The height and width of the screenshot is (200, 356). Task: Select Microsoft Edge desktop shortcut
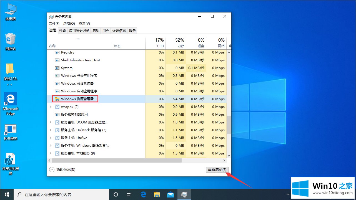[11, 104]
